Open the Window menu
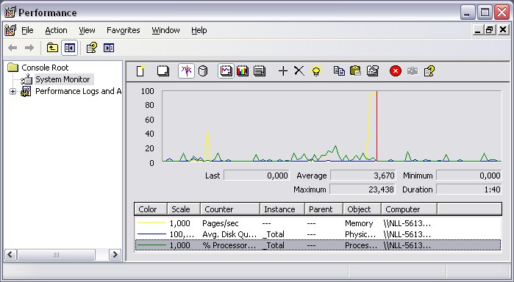The height and width of the screenshot is (282, 514). pos(165,30)
